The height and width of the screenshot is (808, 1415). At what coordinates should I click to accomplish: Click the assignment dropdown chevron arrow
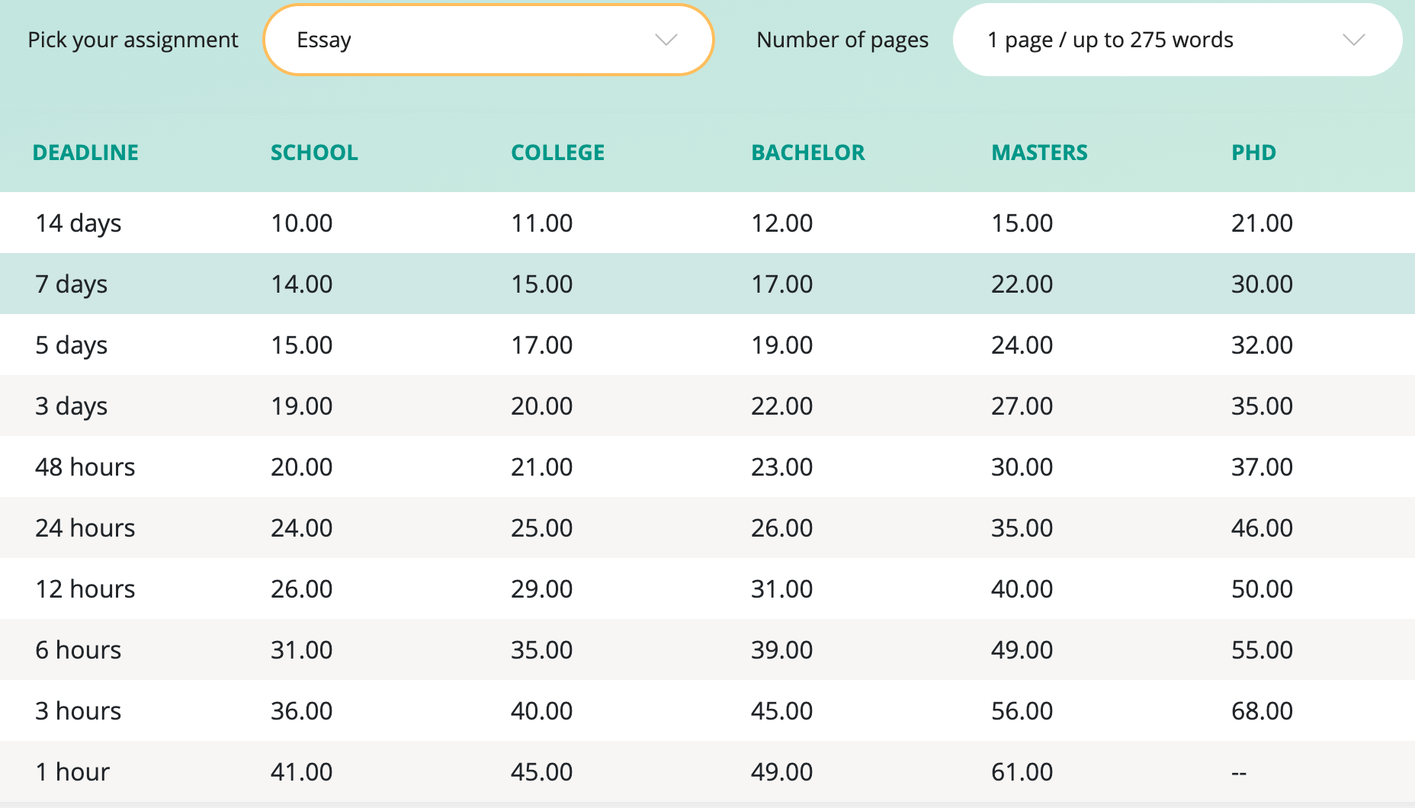tap(666, 40)
